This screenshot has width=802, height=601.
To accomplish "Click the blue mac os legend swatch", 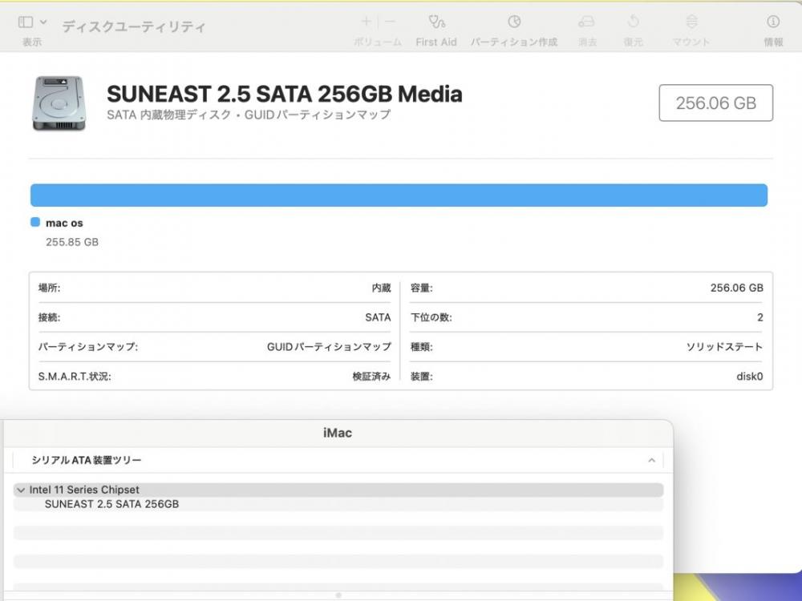I will (x=35, y=222).
